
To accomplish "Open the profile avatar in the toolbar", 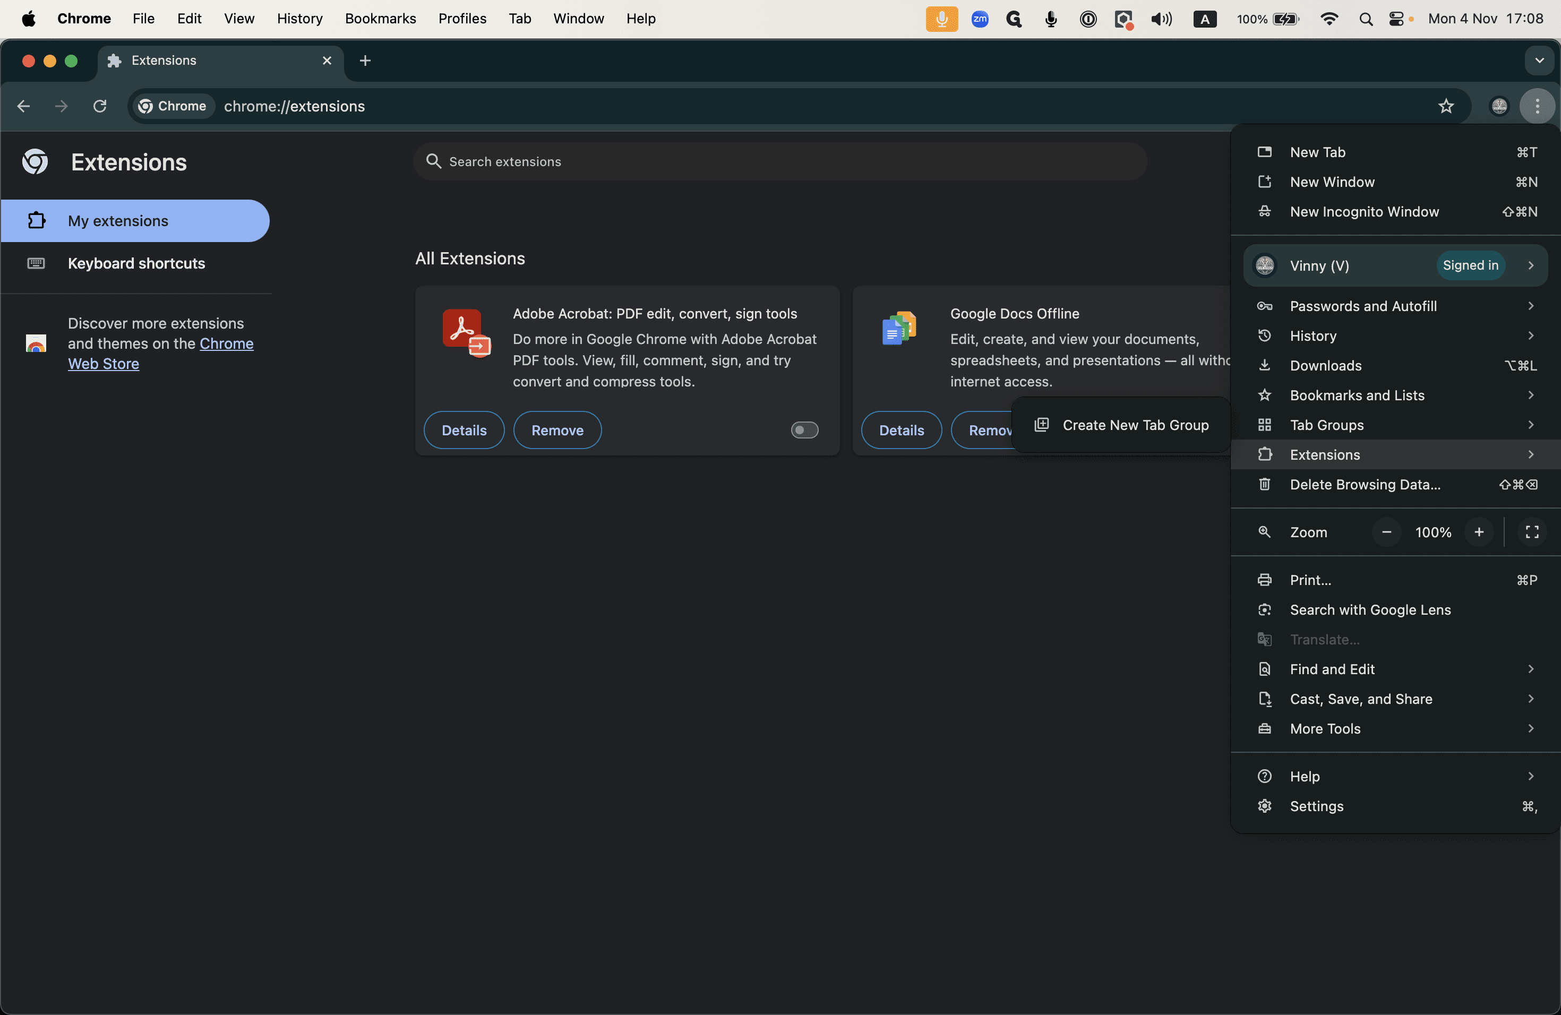I will (1499, 106).
